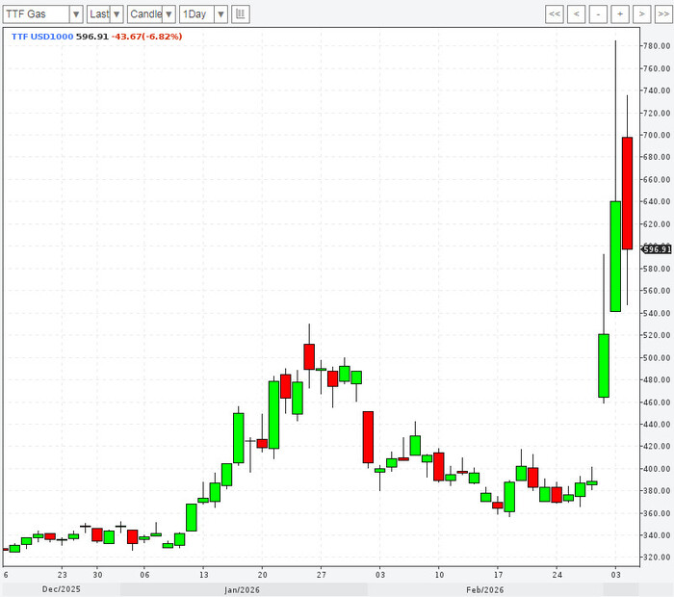The height and width of the screenshot is (597, 674).
Task: Click the TTF Gas symbol input field
Action: click(37, 14)
